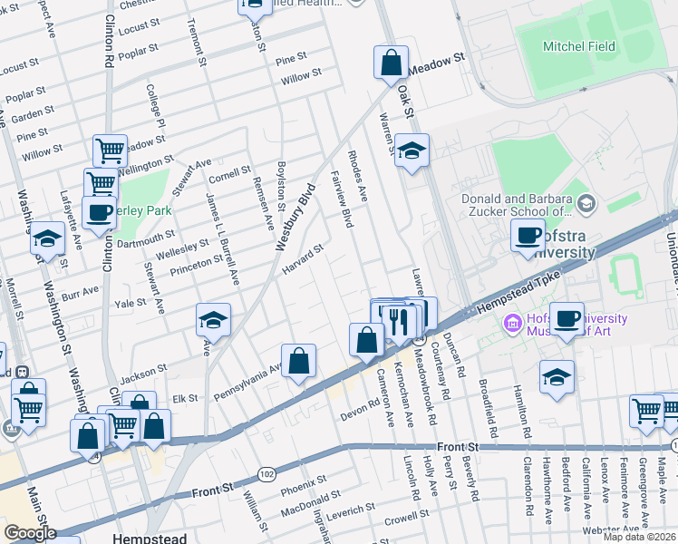Image resolution: width=678 pixels, height=544 pixels.
Task: Select the graduation cap marker below James L L Burrell Ave
Action: click(x=213, y=321)
